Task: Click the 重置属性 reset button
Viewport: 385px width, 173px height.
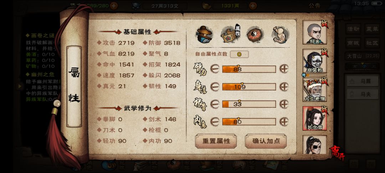Action: tap(216, 141)
